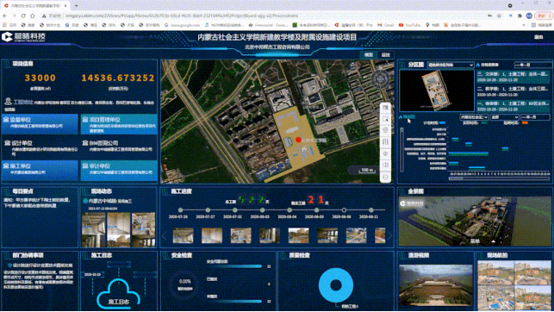The width and height of the screenshot is (554, 312).
Task: Click the location pin icon in map toolbar
Action: [385, 130]
